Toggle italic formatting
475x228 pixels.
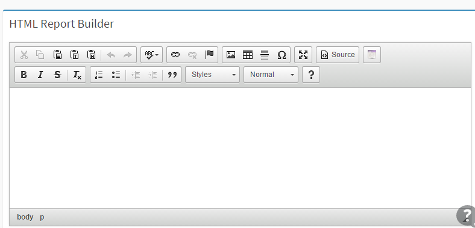coord(40,75)
